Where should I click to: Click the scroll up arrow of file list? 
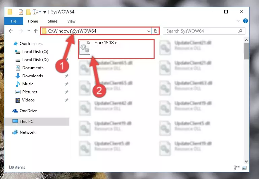[x=246, y=40]
